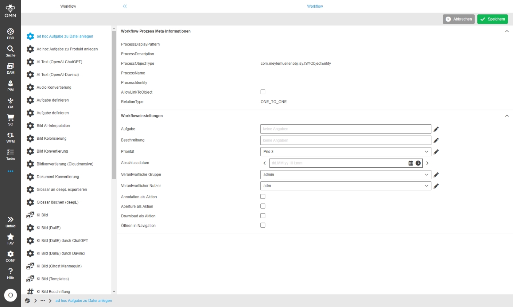Click into the Beschreibung input field
This screenshot has height=307, width=513.
346,140
